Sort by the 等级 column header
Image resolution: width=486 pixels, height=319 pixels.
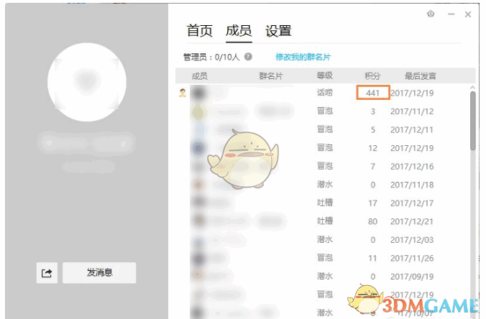point(324,76)
